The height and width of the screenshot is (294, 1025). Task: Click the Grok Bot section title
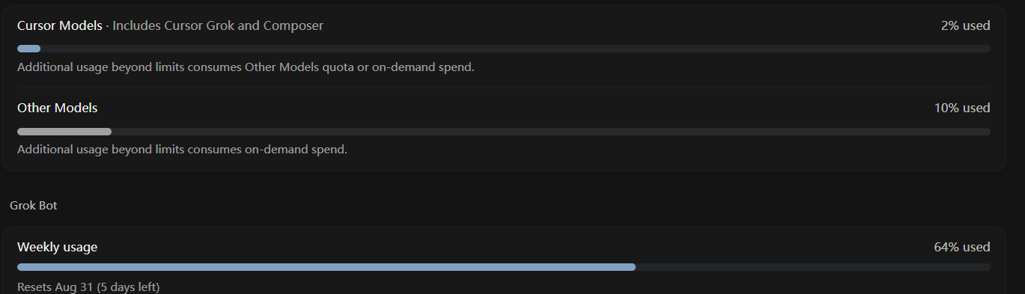tap(34, 205)
